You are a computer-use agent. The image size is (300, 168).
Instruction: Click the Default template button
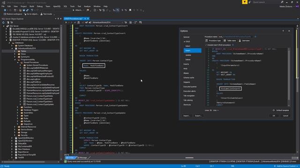[281, 110]
